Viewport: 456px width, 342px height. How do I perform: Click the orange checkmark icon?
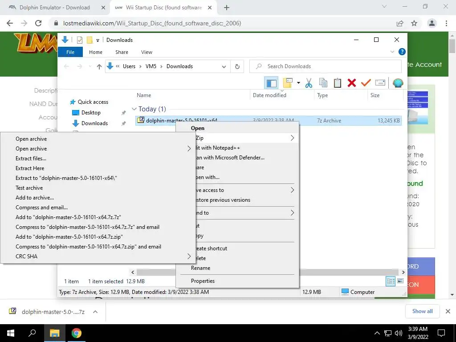366,83
